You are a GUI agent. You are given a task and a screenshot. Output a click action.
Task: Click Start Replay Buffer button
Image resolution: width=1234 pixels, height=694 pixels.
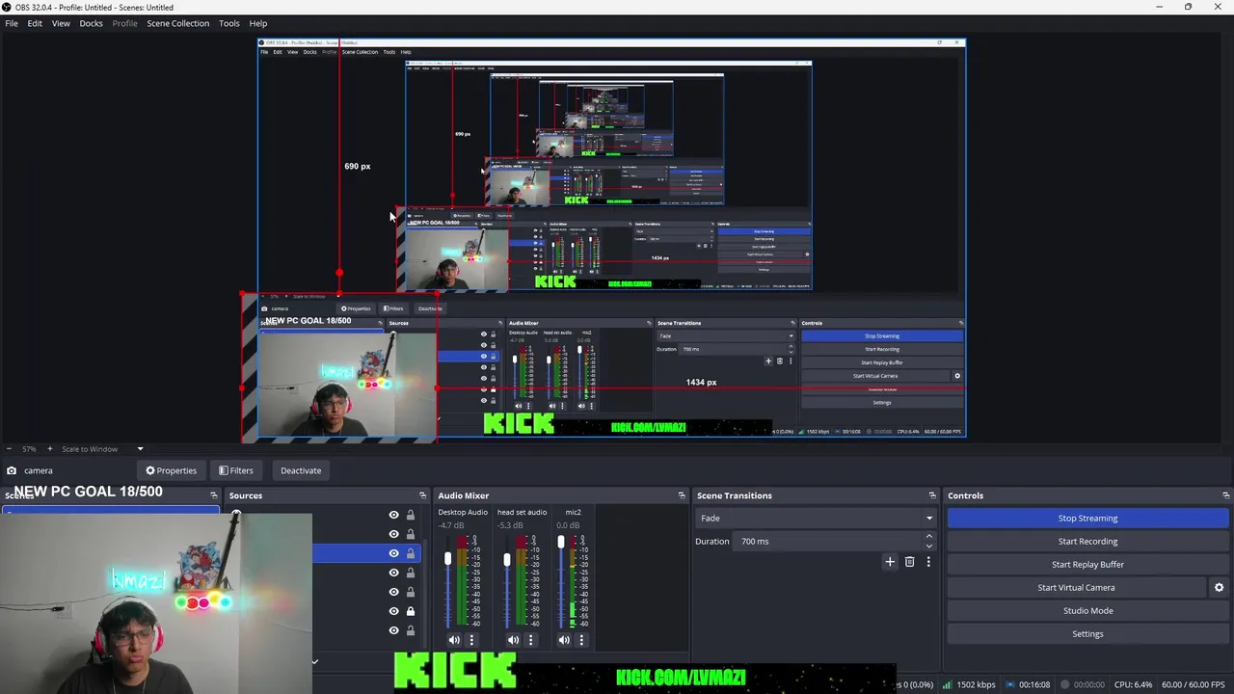coord(1087,565)
